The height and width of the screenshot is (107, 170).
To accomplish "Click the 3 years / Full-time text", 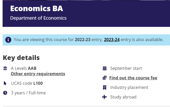I will click(x=28, y=93).
